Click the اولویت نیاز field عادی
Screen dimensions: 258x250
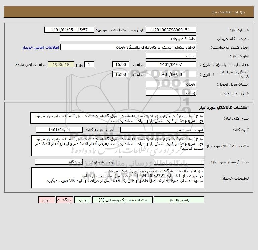(x=171, y=56)
